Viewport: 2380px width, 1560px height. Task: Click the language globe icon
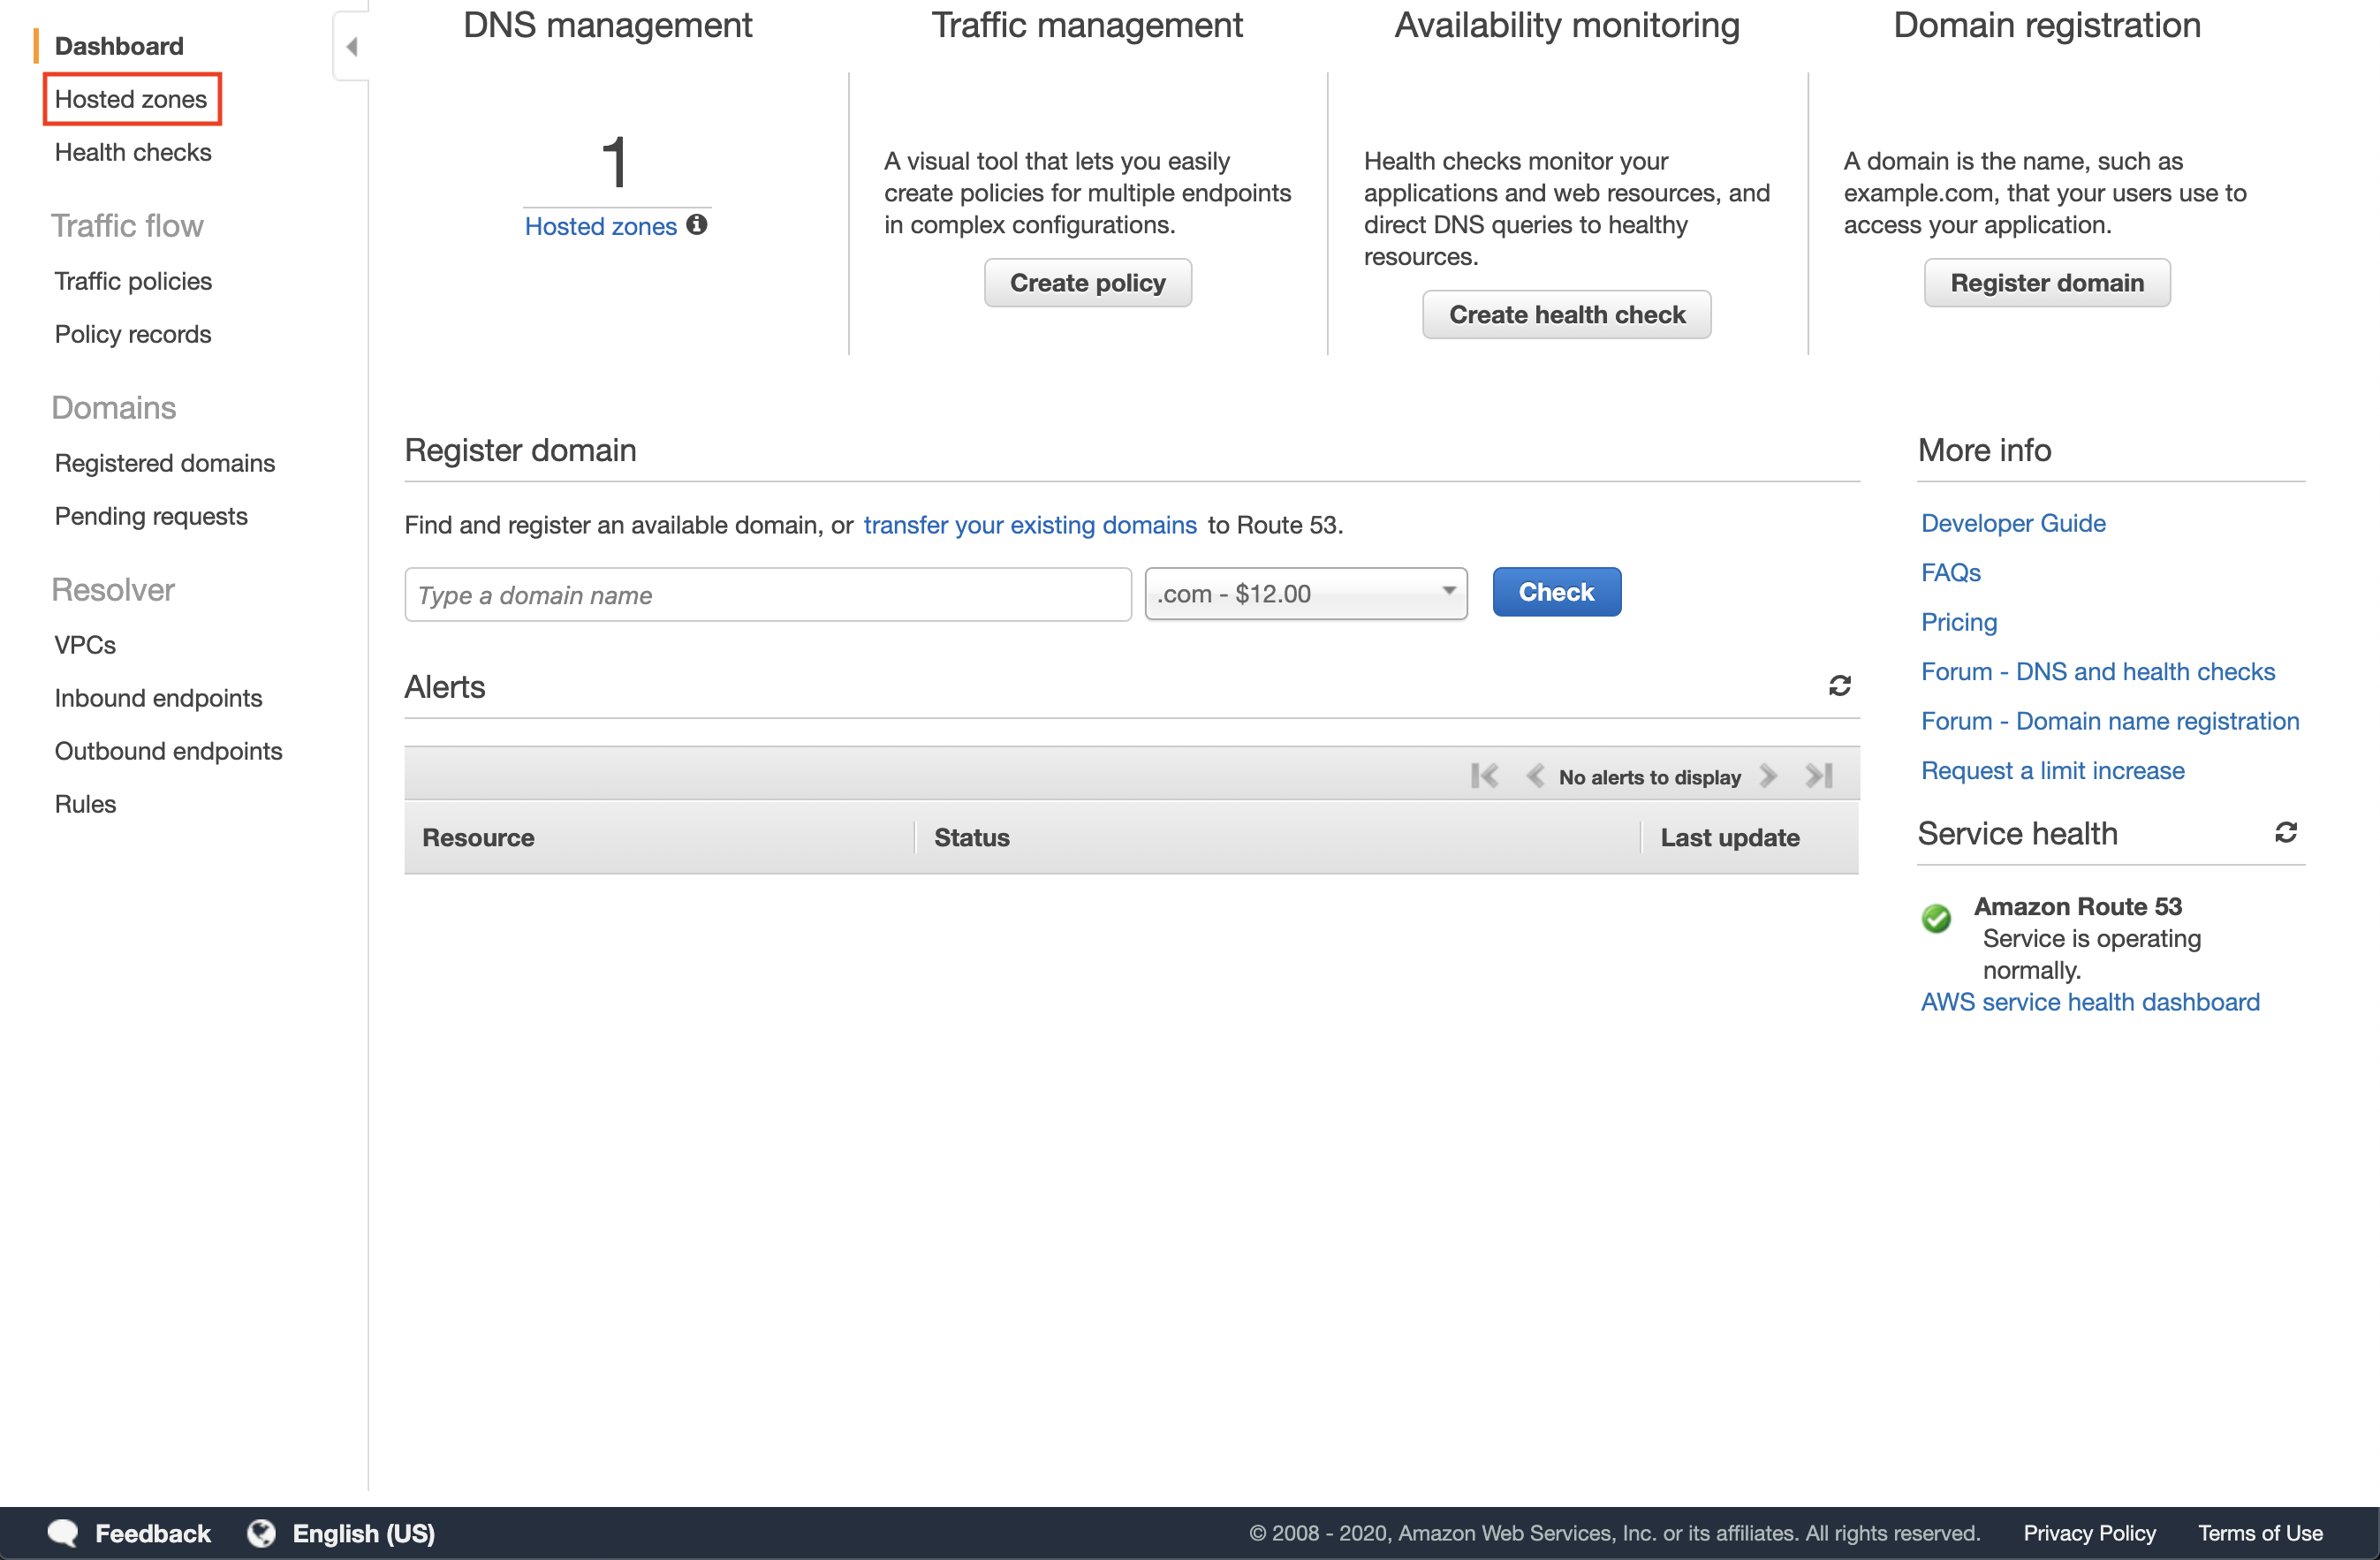click(261, 1533)
